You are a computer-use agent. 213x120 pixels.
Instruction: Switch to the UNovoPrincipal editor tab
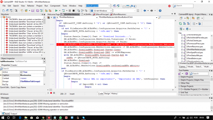pos(101,14)
